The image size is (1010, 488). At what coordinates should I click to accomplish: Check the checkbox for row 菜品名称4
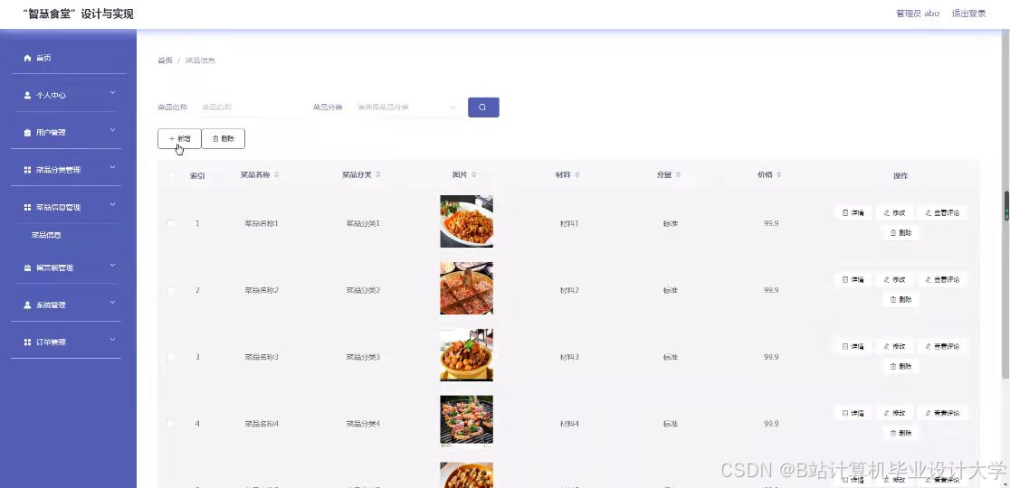pos(171,424)
